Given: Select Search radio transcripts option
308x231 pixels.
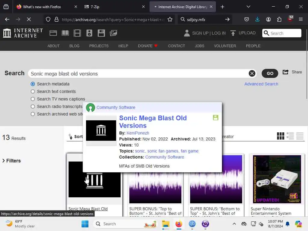Looking at the screenshot, I should tap(33, 106).
